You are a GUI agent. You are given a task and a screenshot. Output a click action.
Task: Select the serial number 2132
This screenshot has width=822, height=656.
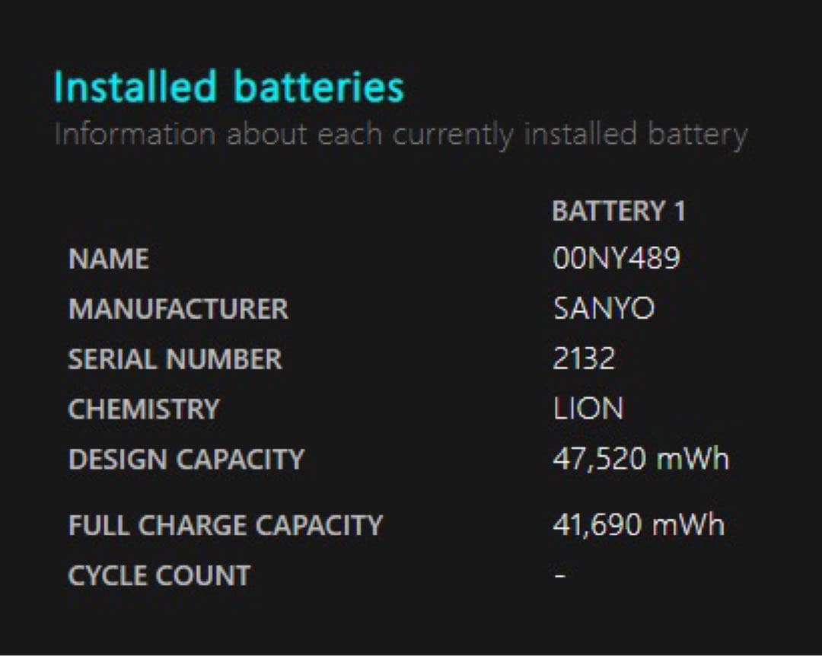[x=583, y=359]
